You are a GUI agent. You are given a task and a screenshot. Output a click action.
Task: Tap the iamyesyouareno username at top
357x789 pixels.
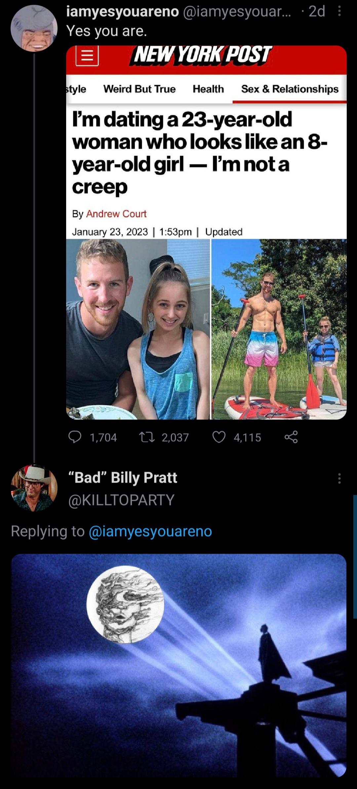pyautogui.click(x=123, y=12)
